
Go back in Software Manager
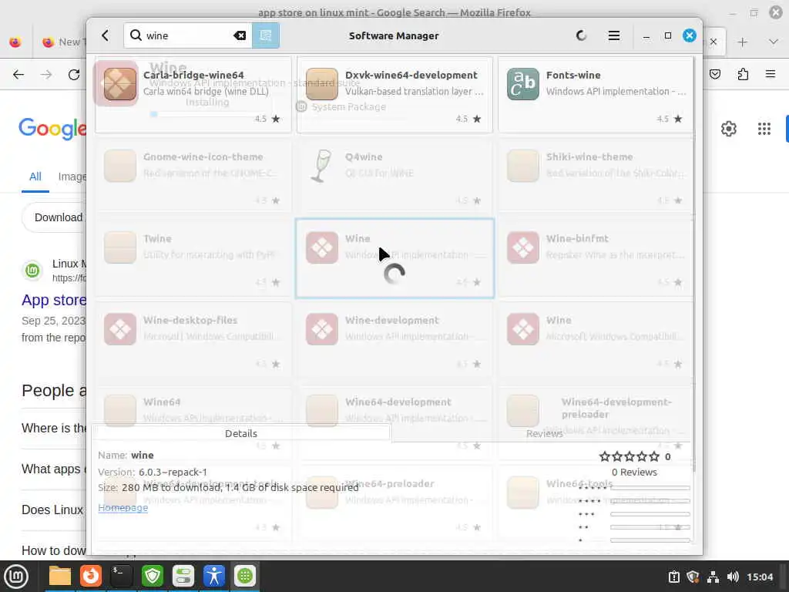(x=105, y=35)
